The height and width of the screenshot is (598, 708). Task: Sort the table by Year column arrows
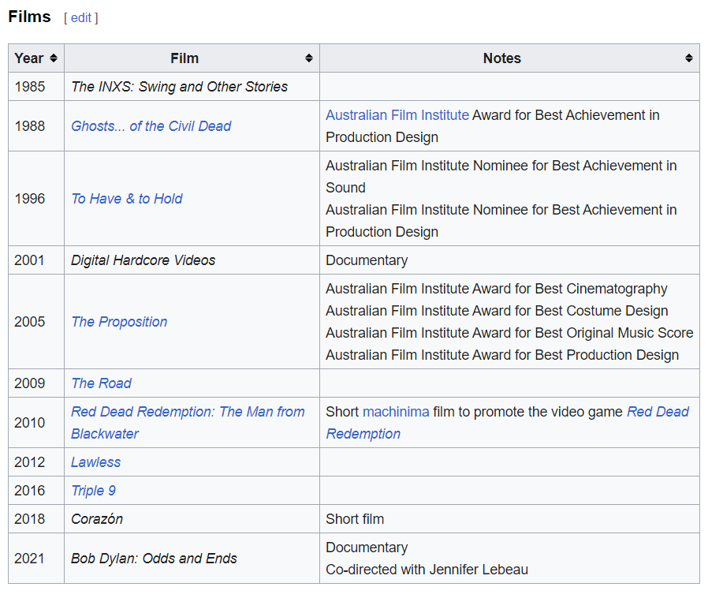(x=54, y=58)
